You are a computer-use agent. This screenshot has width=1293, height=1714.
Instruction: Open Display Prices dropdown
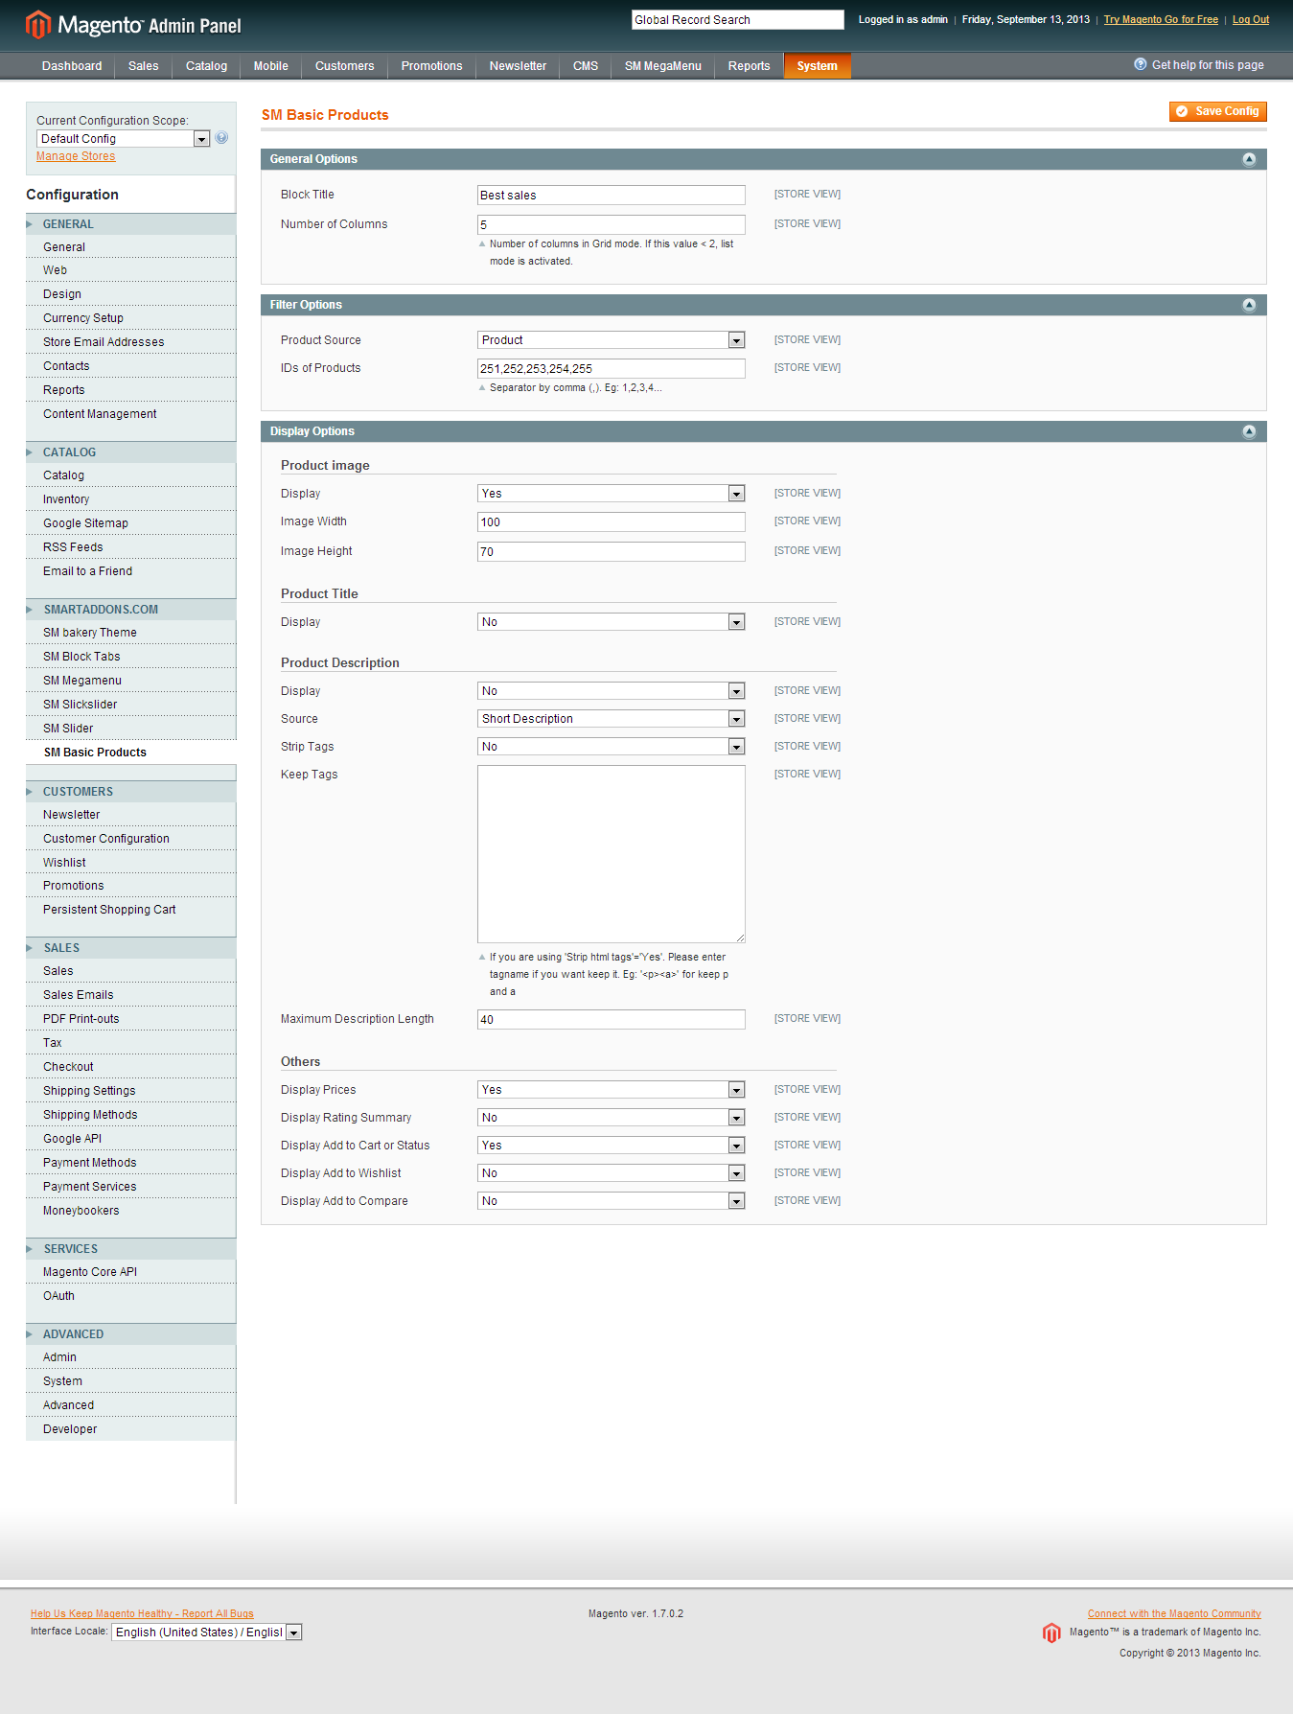pyautogui.click(x=612, y=1090)
